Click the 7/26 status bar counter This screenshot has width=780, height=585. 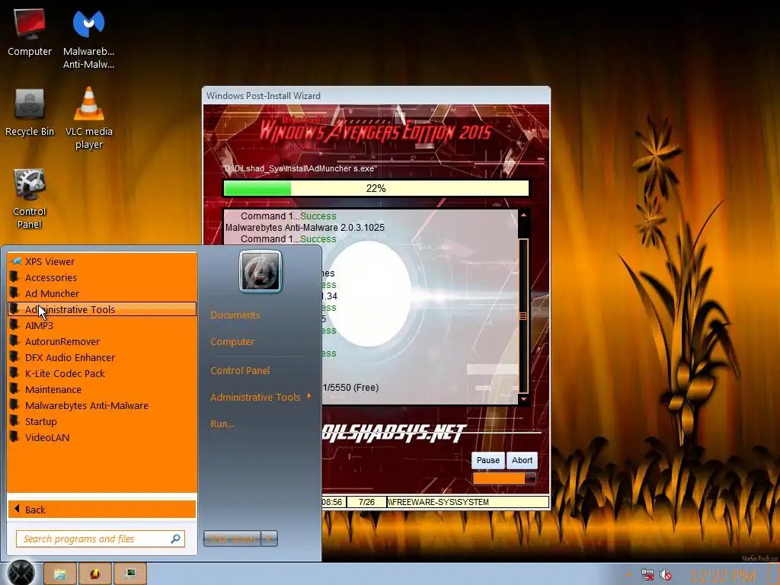366,502
